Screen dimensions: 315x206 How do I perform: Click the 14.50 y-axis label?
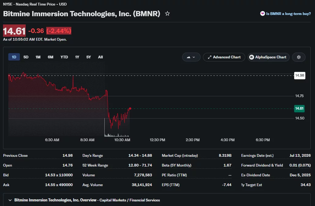(x=299, y=118)
